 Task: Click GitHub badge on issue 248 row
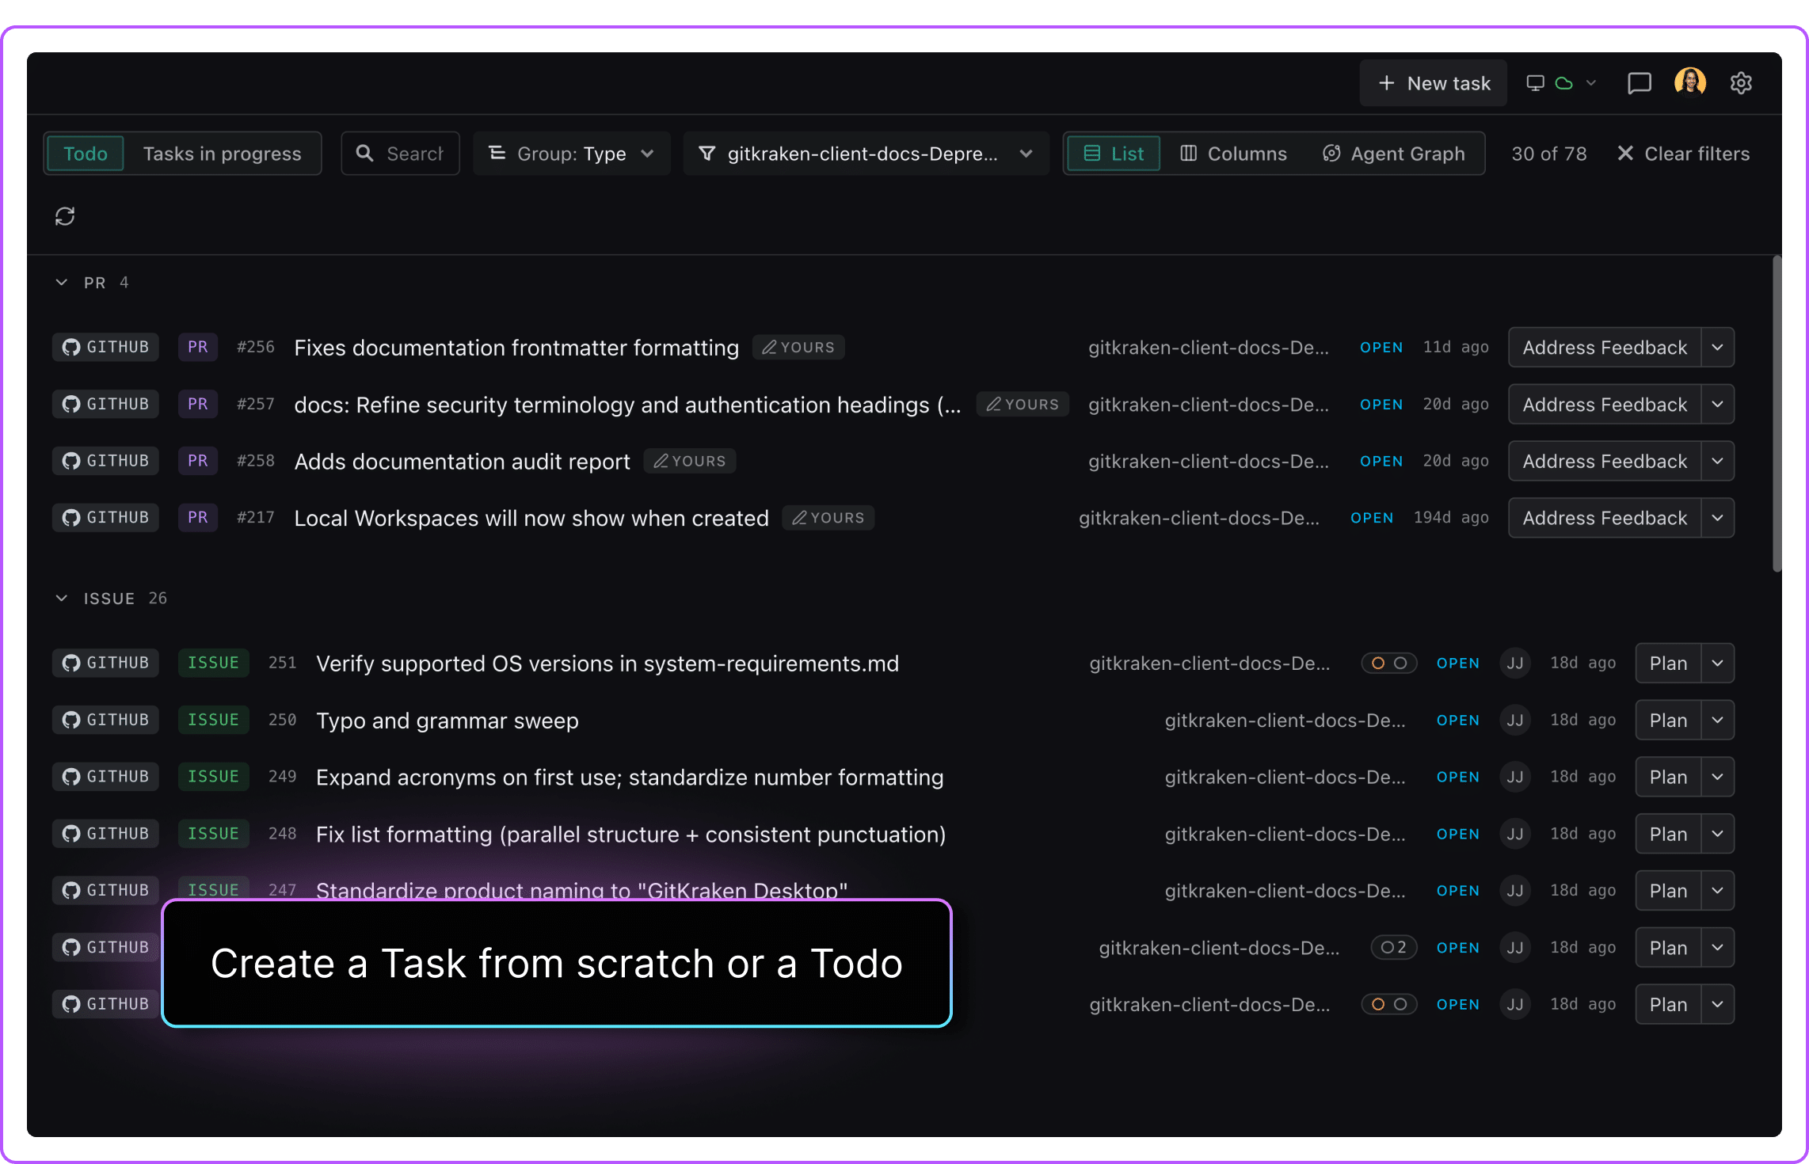(106, 834)
